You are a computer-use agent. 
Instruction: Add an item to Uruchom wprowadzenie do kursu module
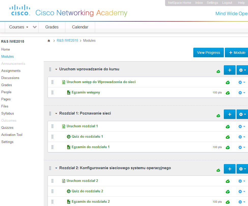click(230, 70)
